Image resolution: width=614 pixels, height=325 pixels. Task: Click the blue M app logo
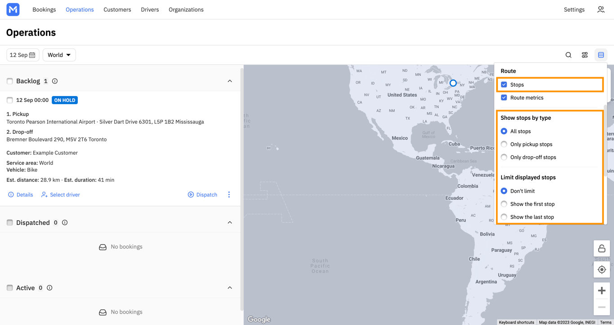click(13, 9)
